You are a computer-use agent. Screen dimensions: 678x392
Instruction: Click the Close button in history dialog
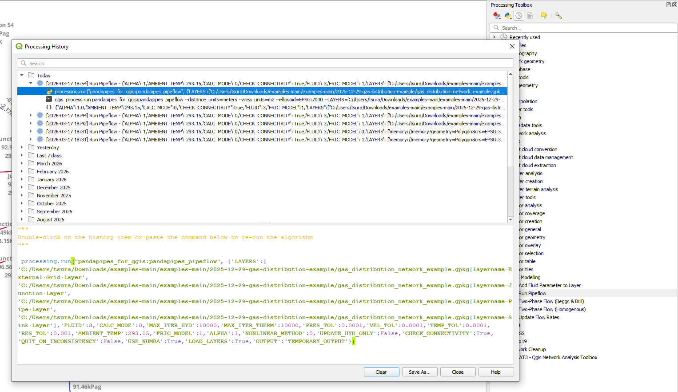[x=458, y=372]
